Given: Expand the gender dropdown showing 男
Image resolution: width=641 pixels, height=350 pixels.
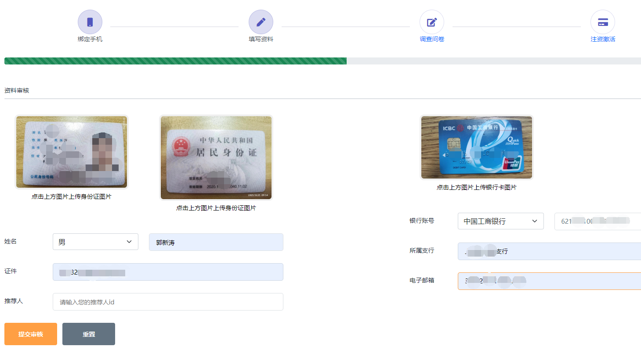Looking at the screenshot, I should (95, 242).
